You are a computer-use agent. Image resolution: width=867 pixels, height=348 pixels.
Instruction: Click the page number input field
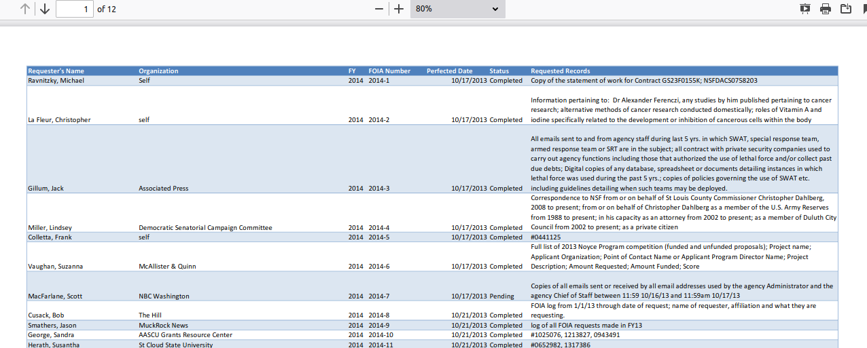[74, 9]
